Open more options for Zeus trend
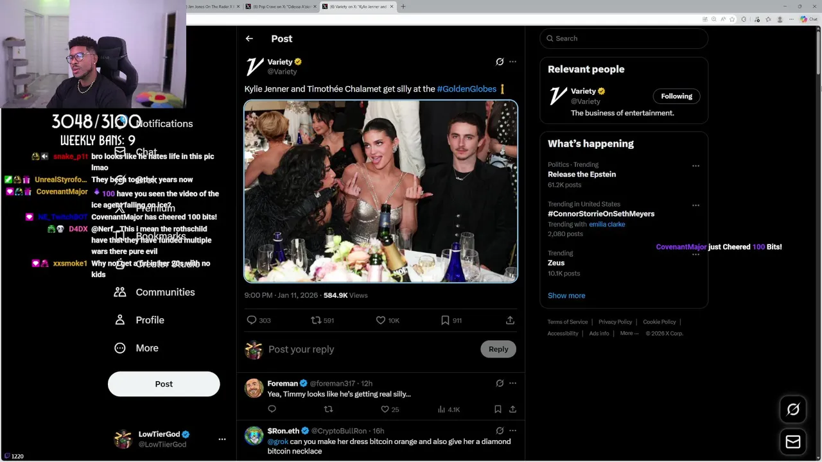Screen dimensions: 822x462 (695, 255)
